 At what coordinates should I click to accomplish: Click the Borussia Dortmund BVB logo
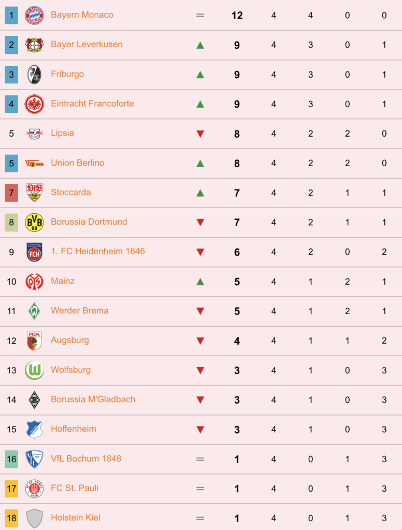(34, 222)
